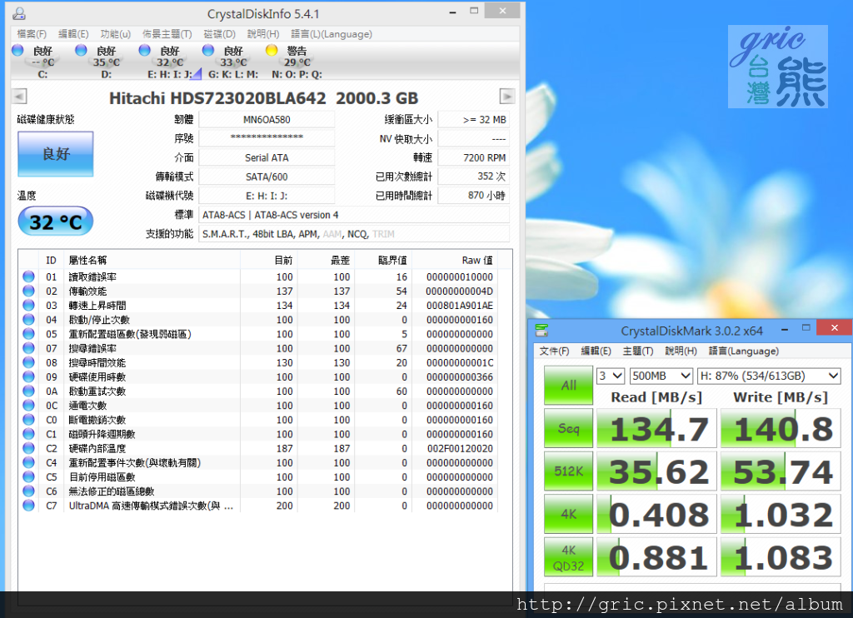853x618 pixels.
Task: Click status orb for attribute 09 硬碟使用時數
Action: pos(29,376)
